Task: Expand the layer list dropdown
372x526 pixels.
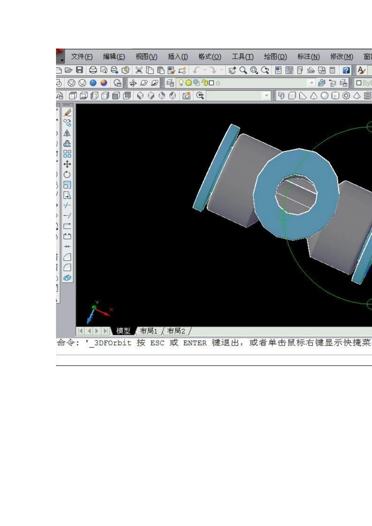Action: (311, 83)
